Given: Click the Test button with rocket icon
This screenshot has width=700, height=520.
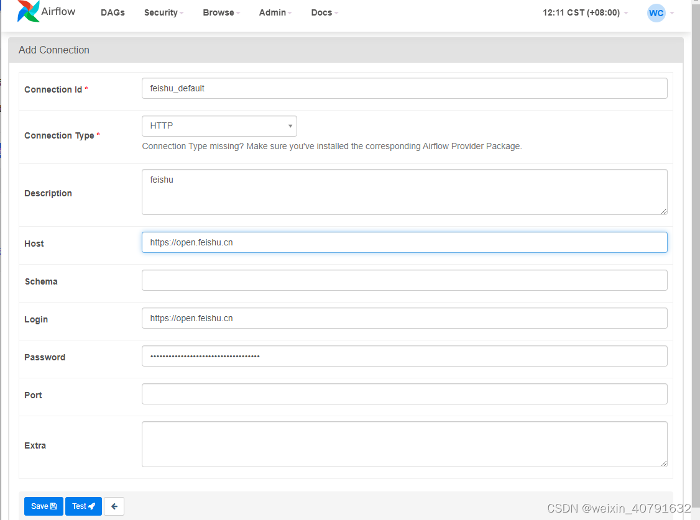Looking at the screenshot, I should [83, 506].
